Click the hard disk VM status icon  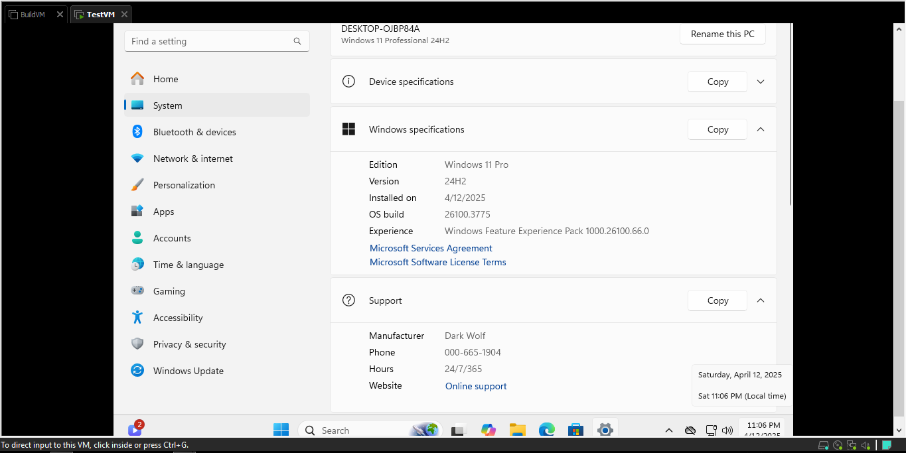824,445
